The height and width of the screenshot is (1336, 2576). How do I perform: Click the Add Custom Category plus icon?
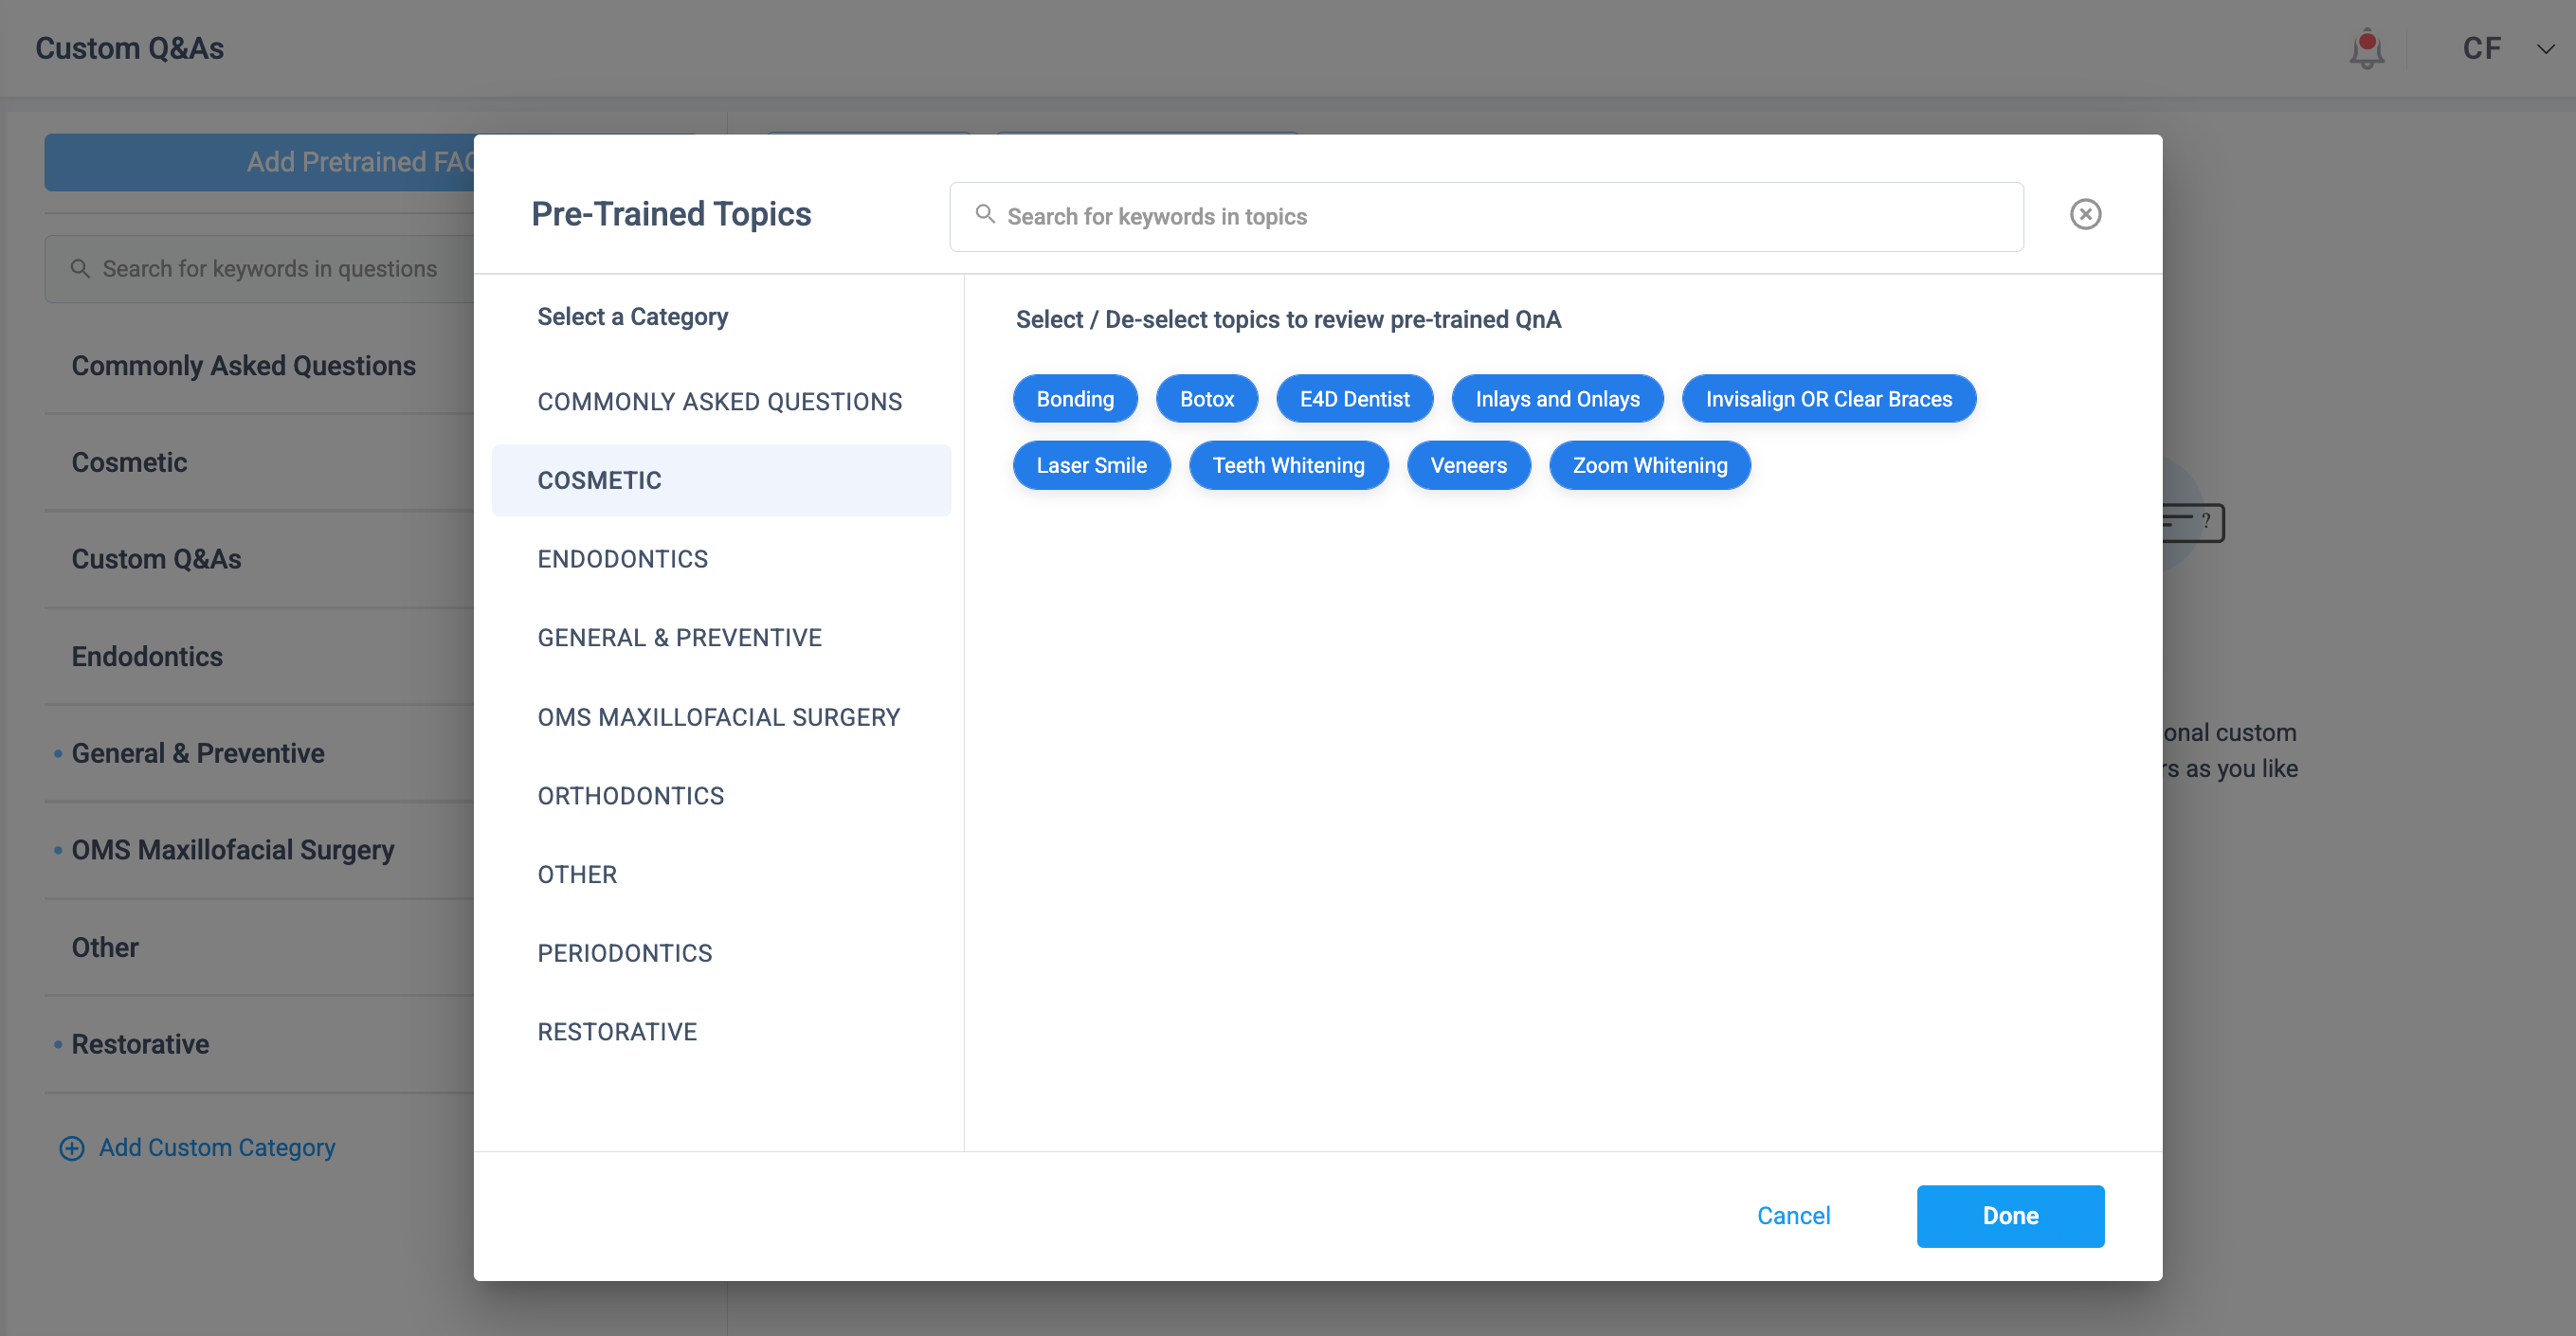point(72,1148)
